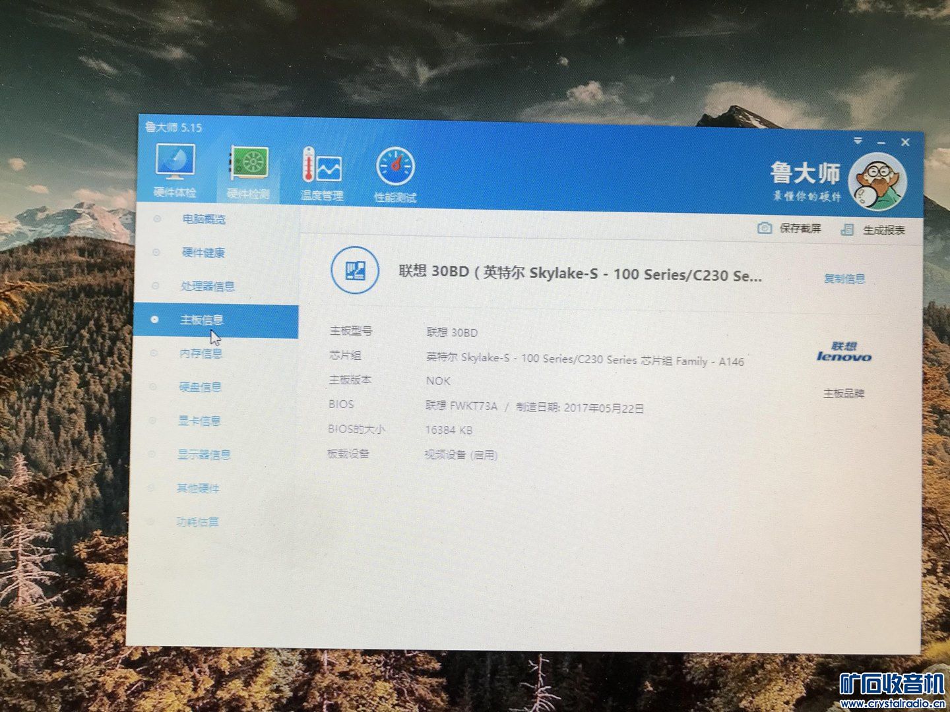Open 硬盘信息 disk info
Screen dimensions: 950x712
(x=200, y=387)
